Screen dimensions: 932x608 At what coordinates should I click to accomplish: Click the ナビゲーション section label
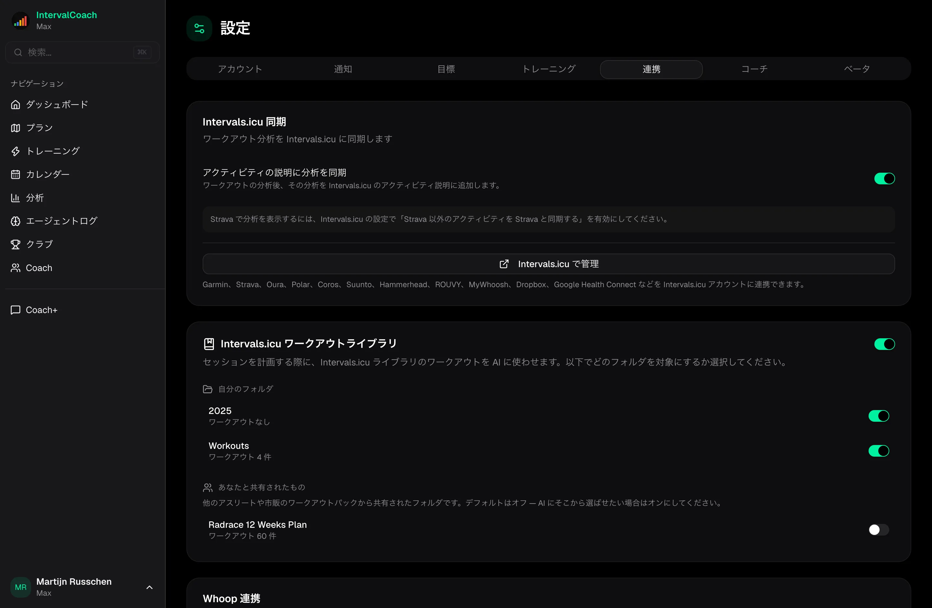pyautogui.click(x=37, y=84)
